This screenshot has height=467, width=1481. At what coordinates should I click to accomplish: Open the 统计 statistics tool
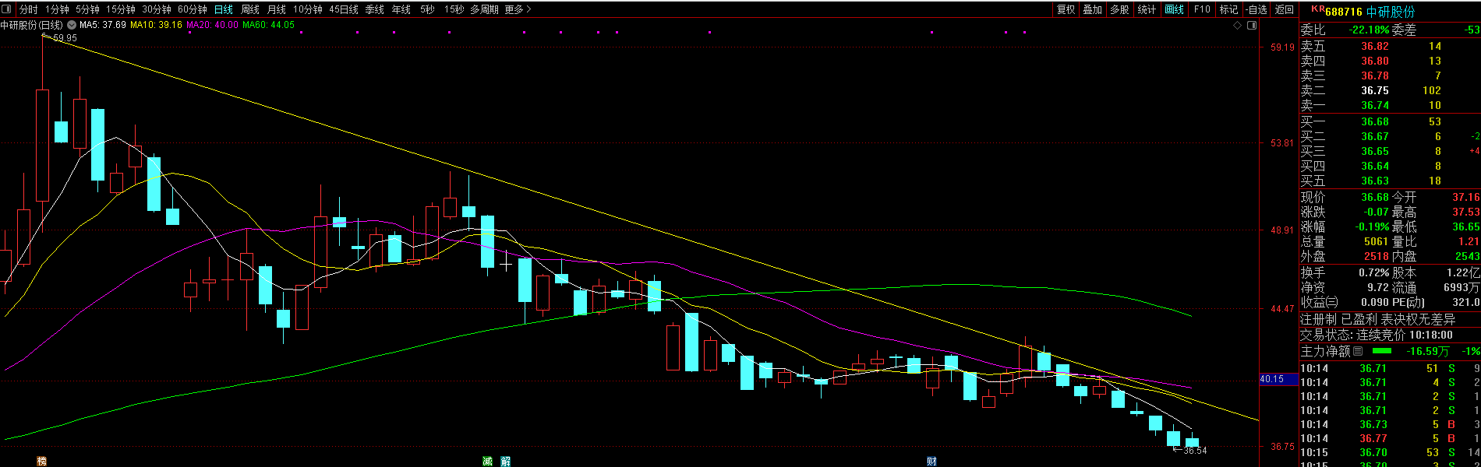click(1147, 9)
